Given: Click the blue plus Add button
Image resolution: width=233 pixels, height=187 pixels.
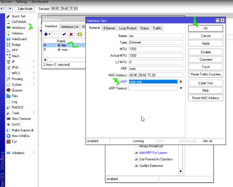Looking at the screenshot, I should [47, 34].
